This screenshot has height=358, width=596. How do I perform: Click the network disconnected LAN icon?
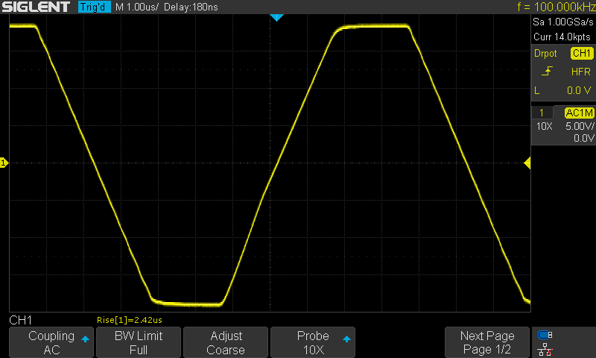(545, 350)
